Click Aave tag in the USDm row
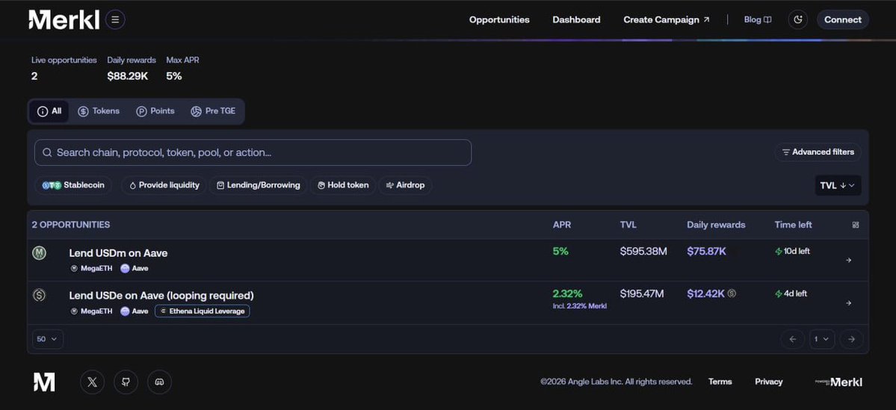Image resolution: width=896 pixels, height=410 pixels. point(135,268)
